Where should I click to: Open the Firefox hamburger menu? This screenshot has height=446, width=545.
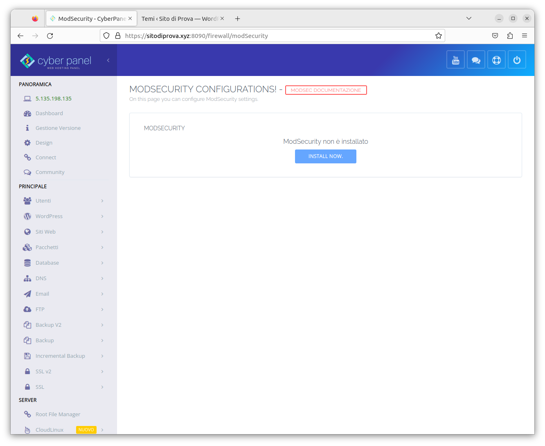[525, 36]
